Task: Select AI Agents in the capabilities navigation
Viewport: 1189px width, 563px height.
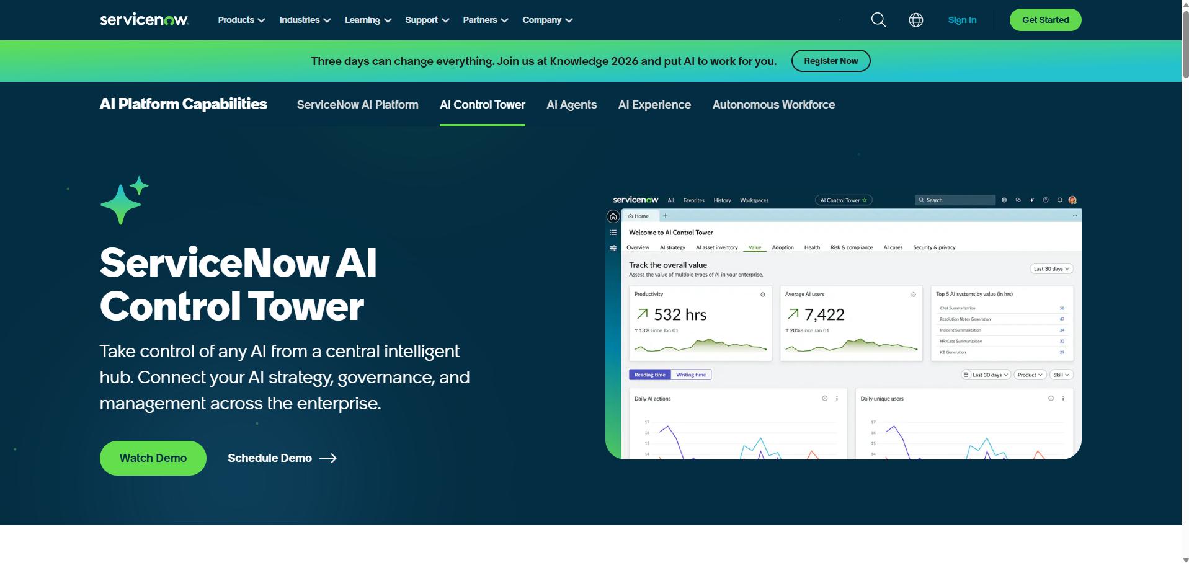Action: (x=571, y=104)
